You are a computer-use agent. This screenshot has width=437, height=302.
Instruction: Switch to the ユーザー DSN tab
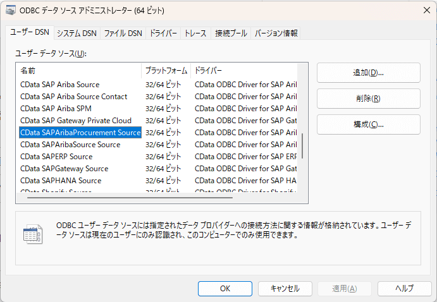tap(30, 33)
